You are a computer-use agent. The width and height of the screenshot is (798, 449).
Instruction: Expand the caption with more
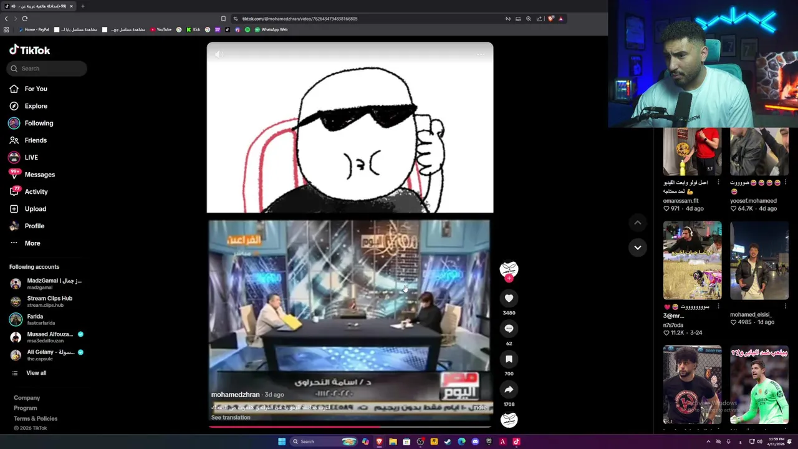click(x=479, y=407)
